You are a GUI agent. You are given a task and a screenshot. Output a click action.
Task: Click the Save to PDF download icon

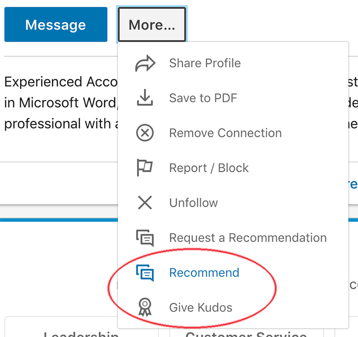tap(145, 98)
